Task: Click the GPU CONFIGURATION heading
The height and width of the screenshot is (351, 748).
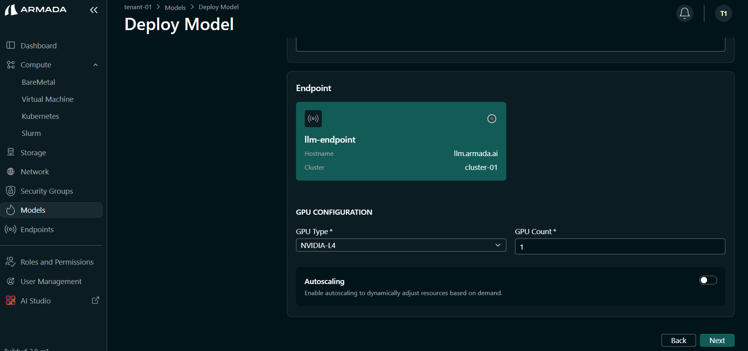Action: (x=334, y=212)
